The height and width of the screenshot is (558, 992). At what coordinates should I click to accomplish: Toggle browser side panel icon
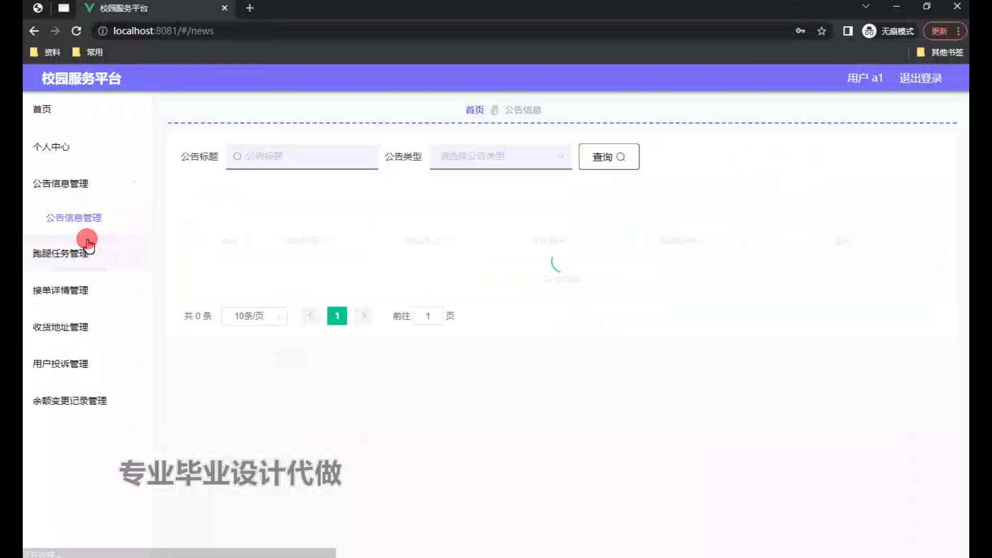coord(848,31)
